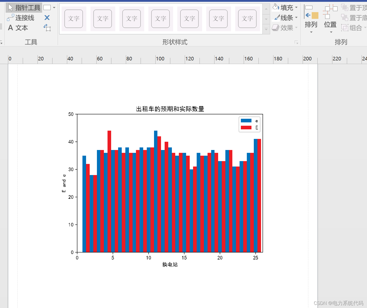The width and height of the screenshot is (367, 308).
Task: Open the 线条 dropdown arrow
Action: point(296,18)
